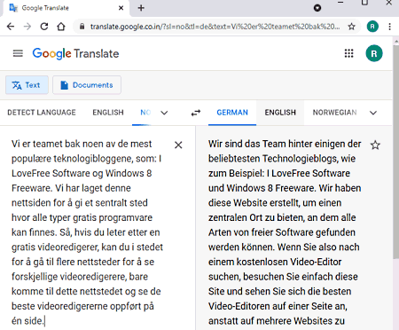Go to browser home page

61,27
